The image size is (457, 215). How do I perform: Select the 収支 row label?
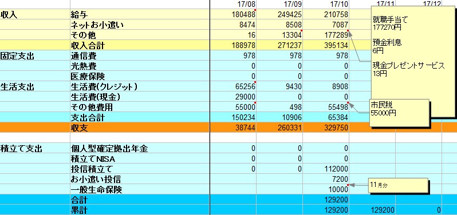[x=140, y=128]
